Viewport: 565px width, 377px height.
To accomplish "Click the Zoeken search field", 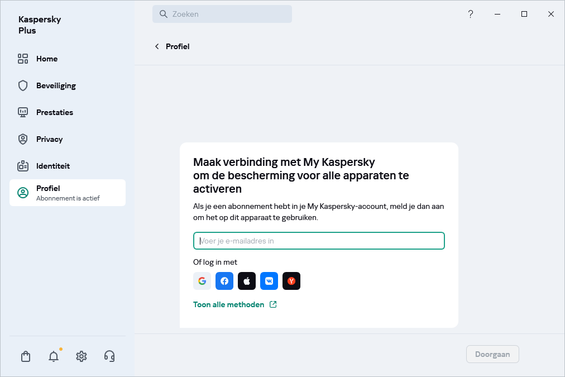I will click(x=222, y=14).
